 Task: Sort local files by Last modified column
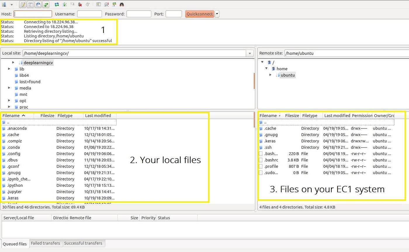[x=98, y=115]
